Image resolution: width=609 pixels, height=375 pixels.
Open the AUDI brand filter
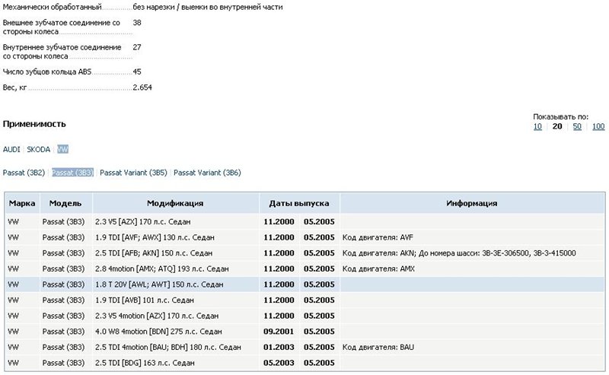coord(11,149)
